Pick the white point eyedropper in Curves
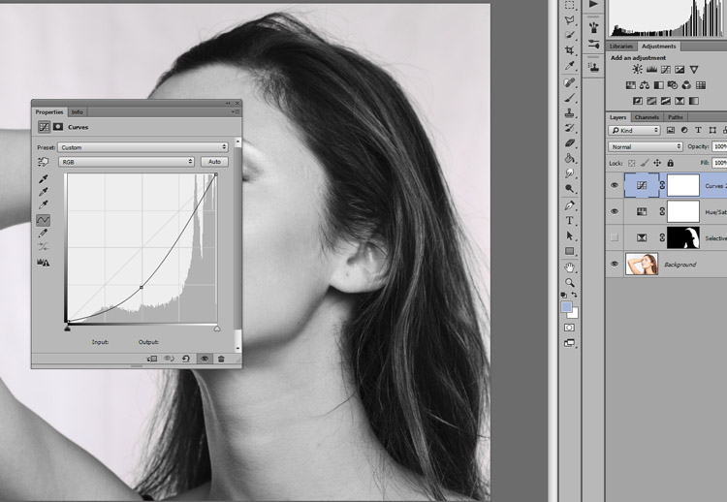Image resolution: width=727 pixels, height=502 pixels. [x=43, y=204]
